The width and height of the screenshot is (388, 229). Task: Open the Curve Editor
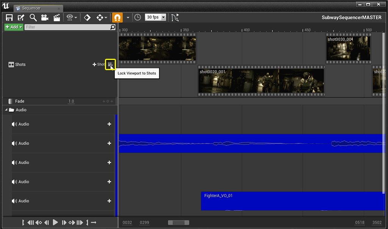(x=175, y=17)
